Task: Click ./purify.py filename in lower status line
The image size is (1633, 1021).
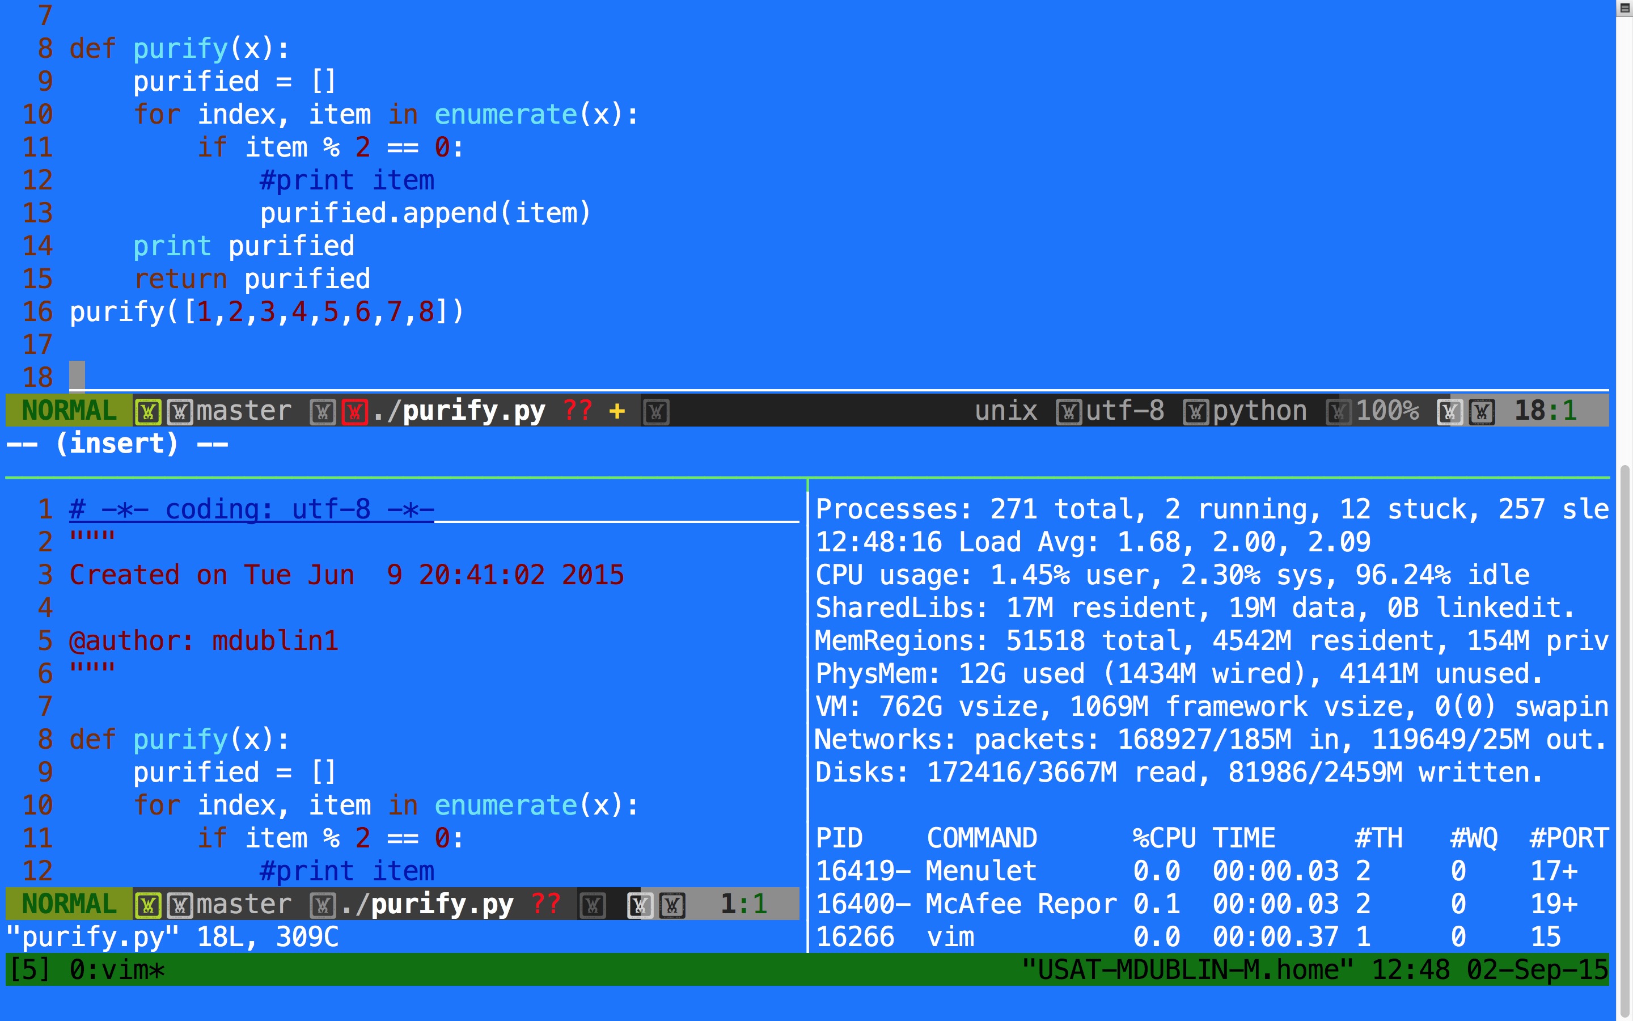Action: [426, 905]
